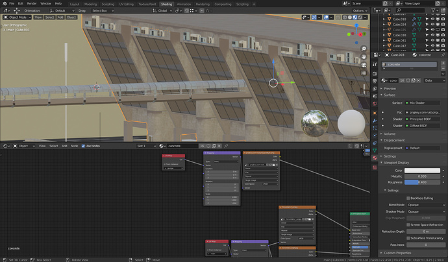Image resolution: width=448 pixels, height=262 pixels.
Task: Open the Modifiers wrench tab
Action: pyautogui.click(x=375, y=121)
